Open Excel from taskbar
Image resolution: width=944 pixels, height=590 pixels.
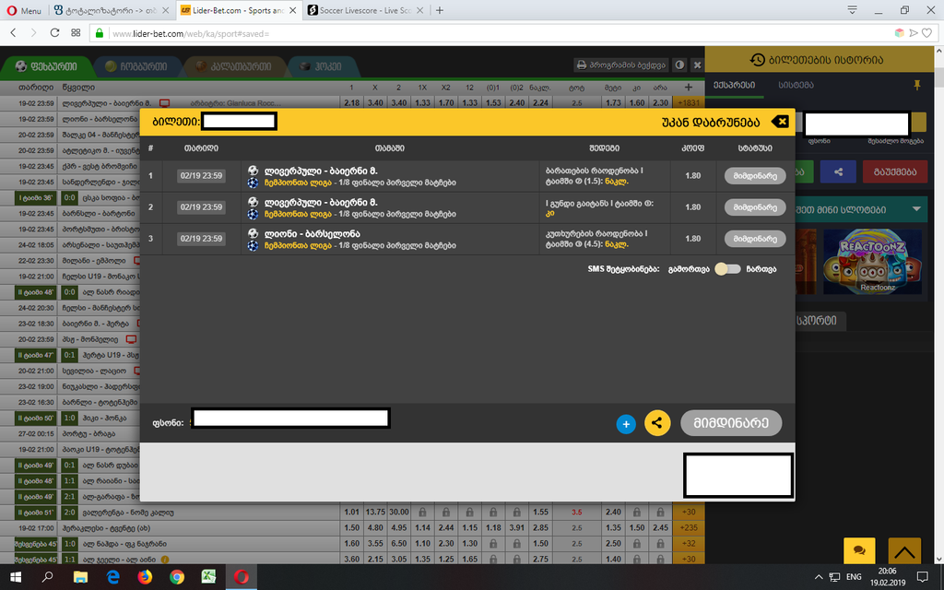tap(209, 577)
